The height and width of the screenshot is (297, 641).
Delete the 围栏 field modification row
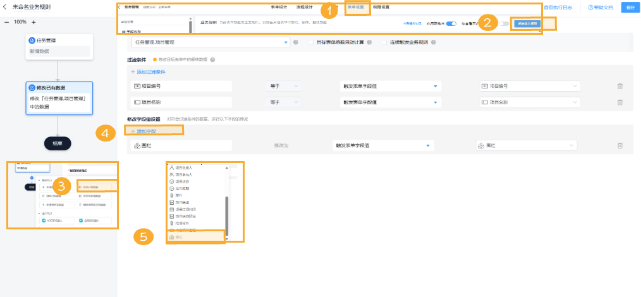[620, 145]
